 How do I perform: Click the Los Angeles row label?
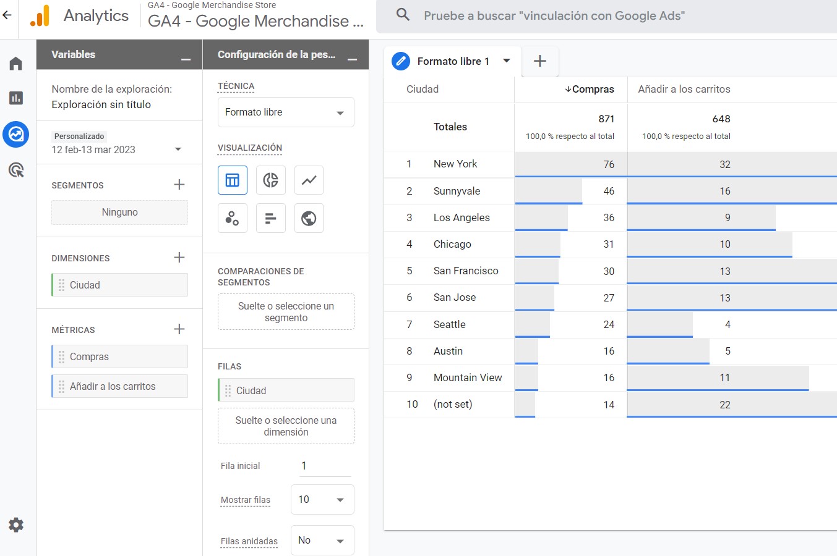pos(461,217)
